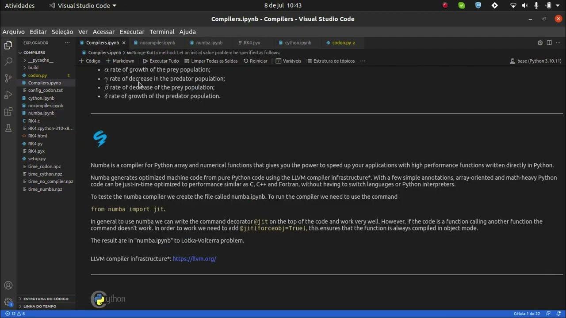Open the volume icon in system tray
The width and height of the screenshot is (566, 318).
pos(524,6)
